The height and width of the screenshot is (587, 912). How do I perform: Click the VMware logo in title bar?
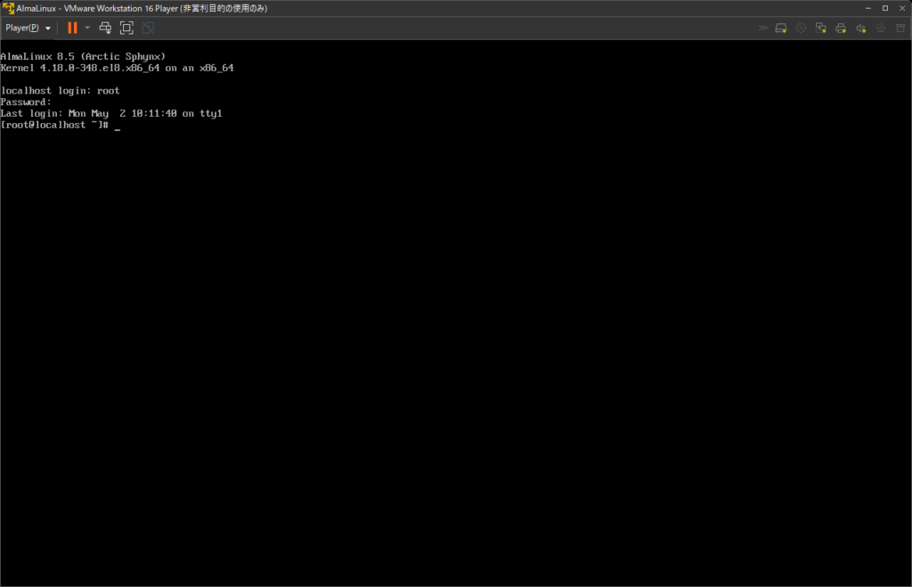tap(8, 8)
